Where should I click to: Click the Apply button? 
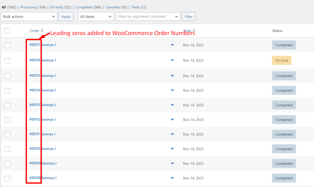click(x=66, y=17)
